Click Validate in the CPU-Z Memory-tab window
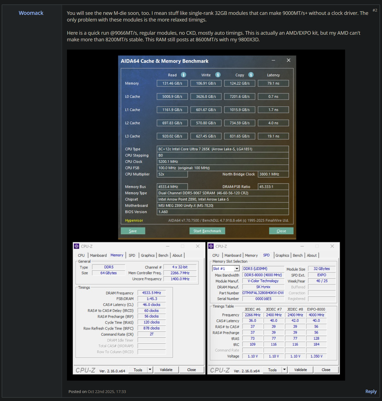This screenshot has width=382, height=401. (x=166, y=370)
